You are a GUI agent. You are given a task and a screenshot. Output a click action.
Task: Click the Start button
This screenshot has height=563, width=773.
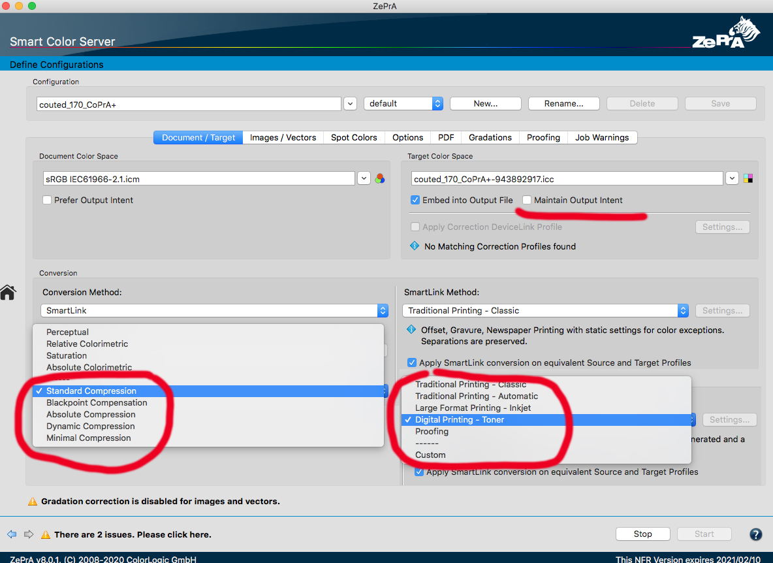pyautogui.click(x=704, y=534)
